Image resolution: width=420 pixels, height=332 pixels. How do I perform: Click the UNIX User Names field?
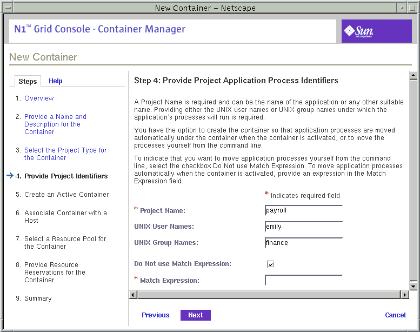tap(303, 227)
